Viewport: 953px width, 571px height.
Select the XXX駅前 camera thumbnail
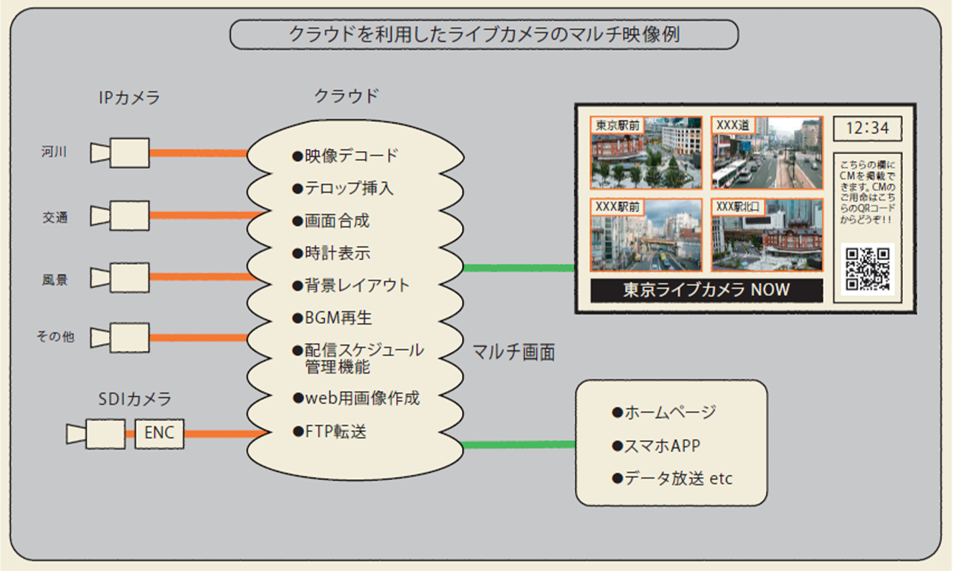646,236
